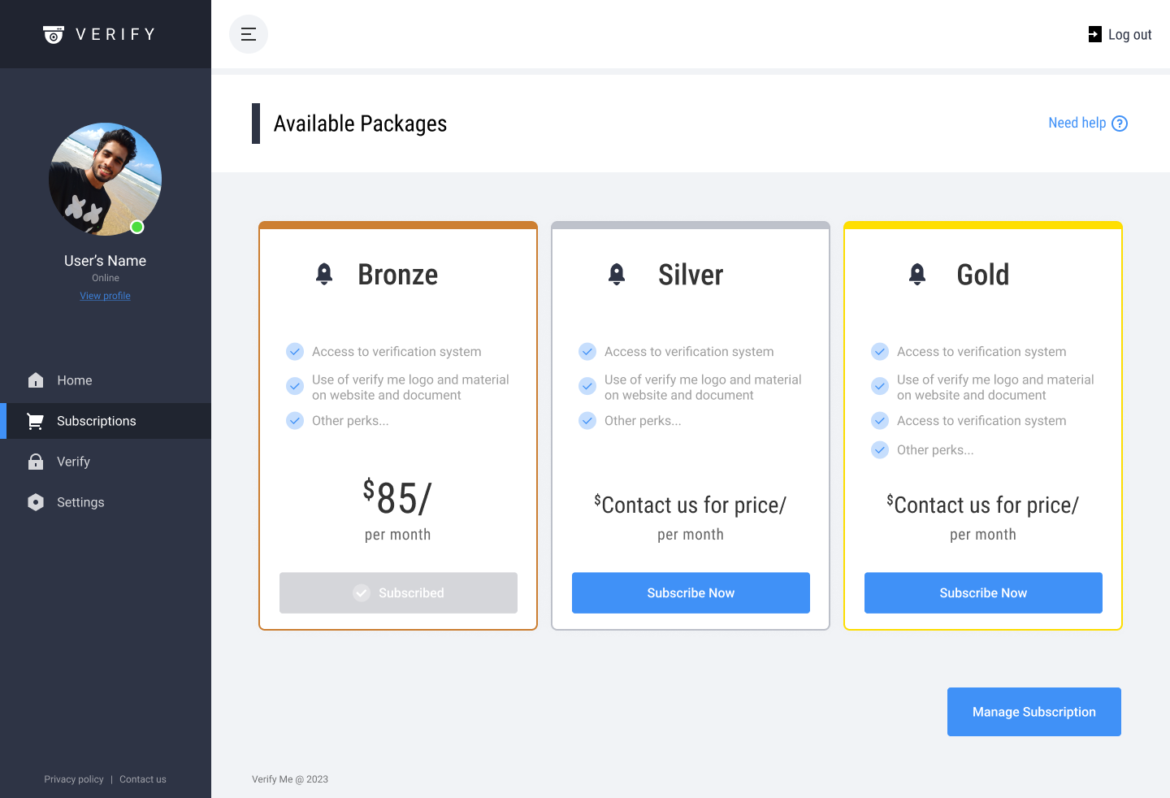Click Gold's 'Other perks' checkmark

pyautogui.click(x=880, y=450)
